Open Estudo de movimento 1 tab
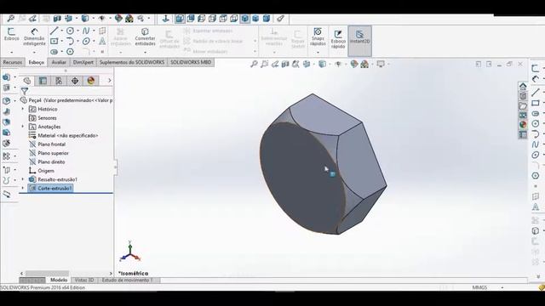Image resolution: width=545 pixels, height=306 pixels. [x=127, y=280]
